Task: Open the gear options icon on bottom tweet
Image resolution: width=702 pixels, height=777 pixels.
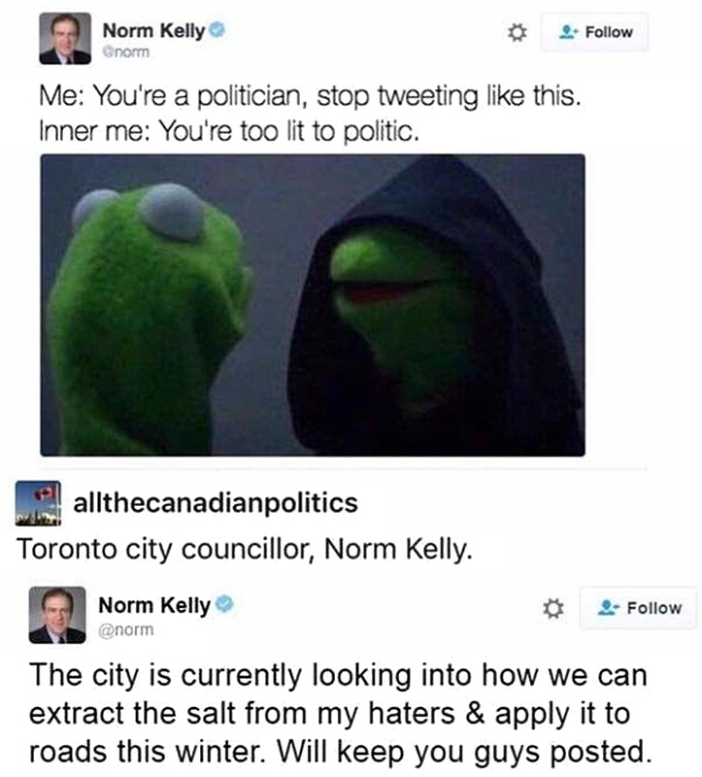Action: pos(553,609)
